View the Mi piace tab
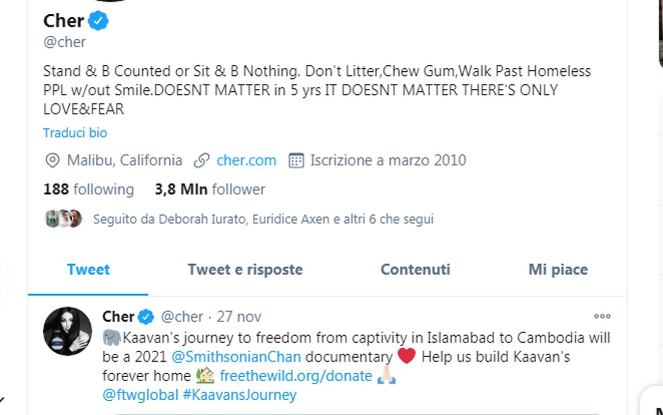Viewport: 663px width, 415px height. tap(558, 270)
